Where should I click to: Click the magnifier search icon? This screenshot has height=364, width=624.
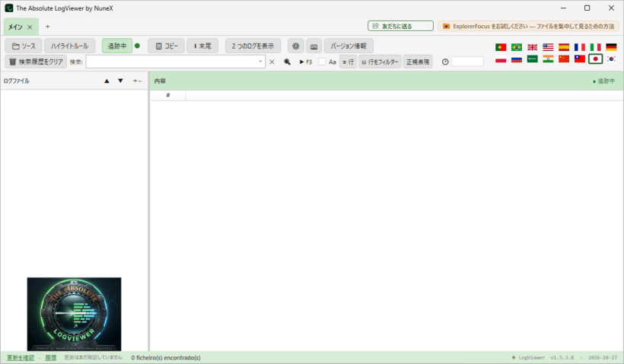tap(287, 62)
